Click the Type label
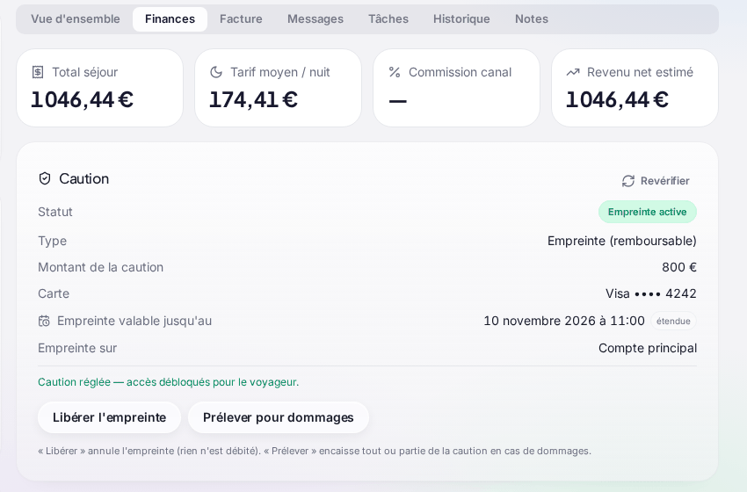The height and width of the screenshot is (492, 747). (53, 241)
